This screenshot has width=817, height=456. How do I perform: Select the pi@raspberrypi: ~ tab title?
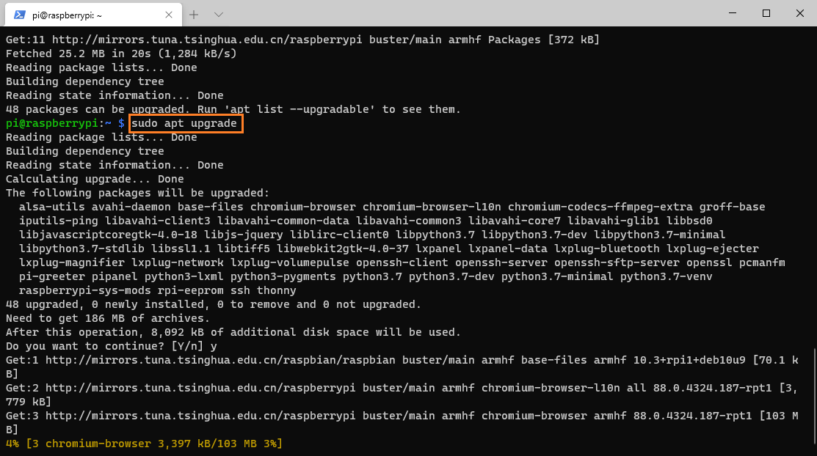(68, 15)
